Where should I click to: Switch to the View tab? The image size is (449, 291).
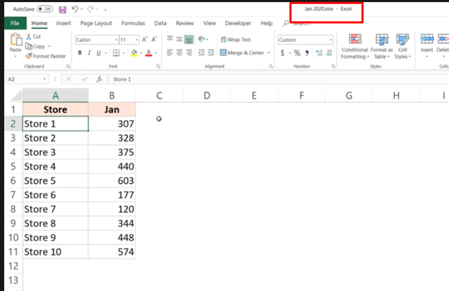pyautogui.click(x=209, y=23)
